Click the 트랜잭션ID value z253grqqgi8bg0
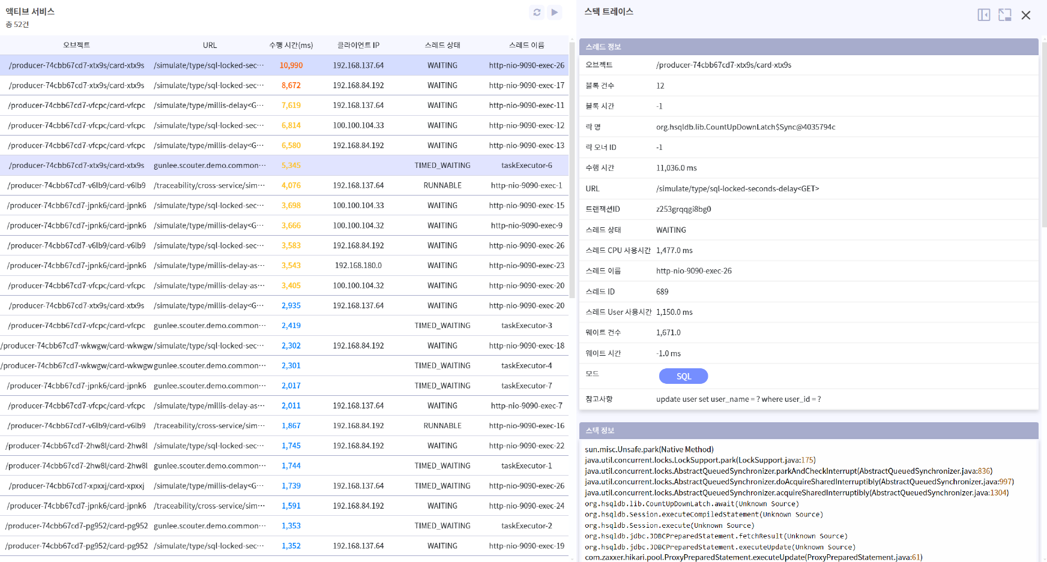Viewport: 1047px width, 562px height. (684, 209)
